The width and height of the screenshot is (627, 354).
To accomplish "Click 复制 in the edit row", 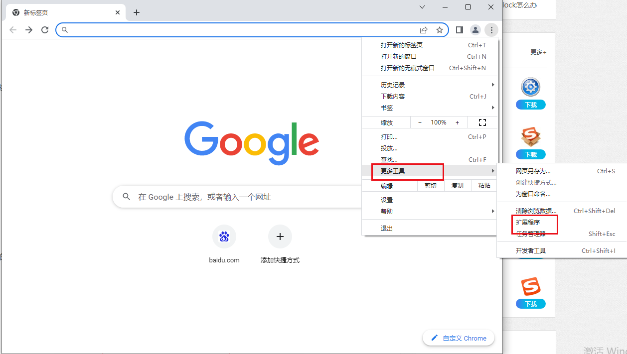I will (x=458, y=185).
